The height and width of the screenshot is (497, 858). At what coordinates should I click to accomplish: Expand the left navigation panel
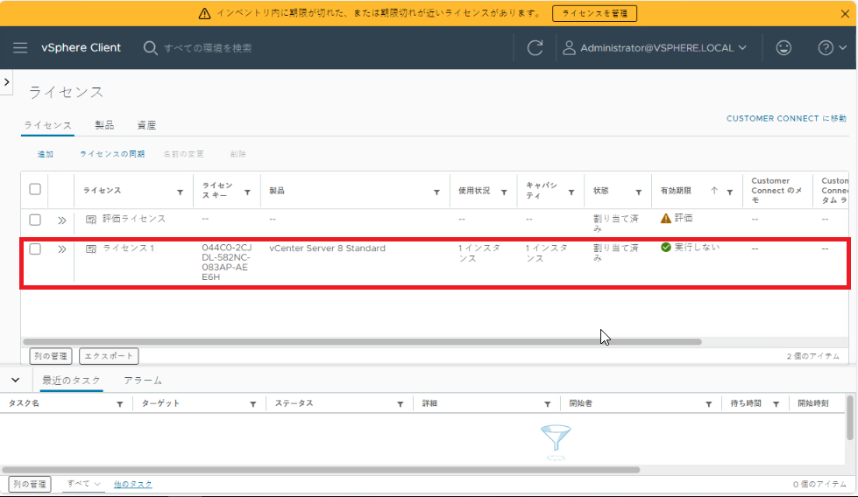click(6, 82)
